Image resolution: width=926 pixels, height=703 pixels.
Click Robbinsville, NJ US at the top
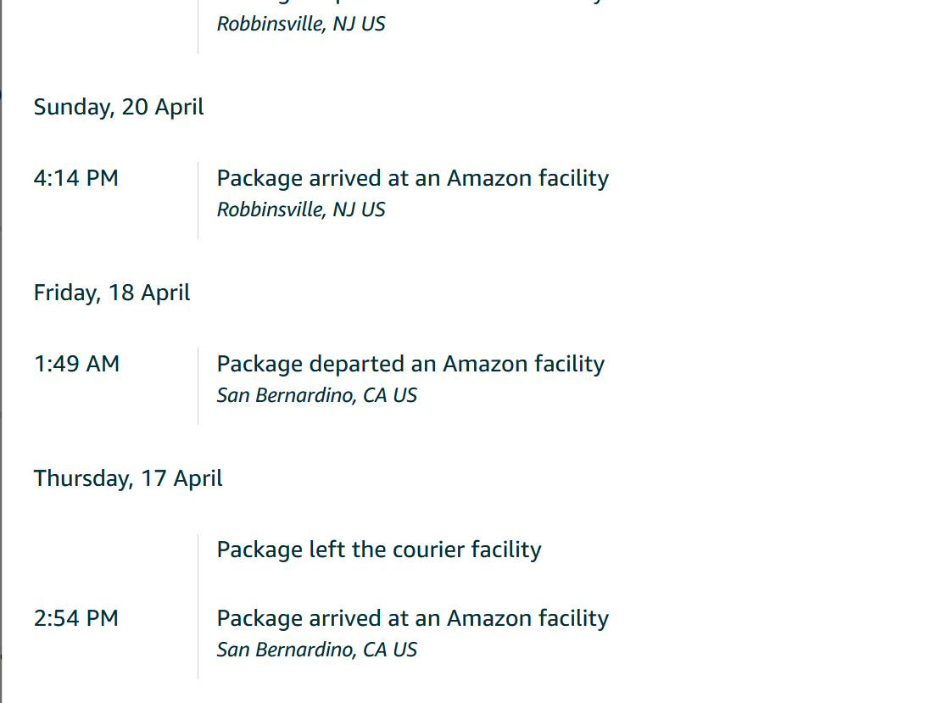click(301, 24)
